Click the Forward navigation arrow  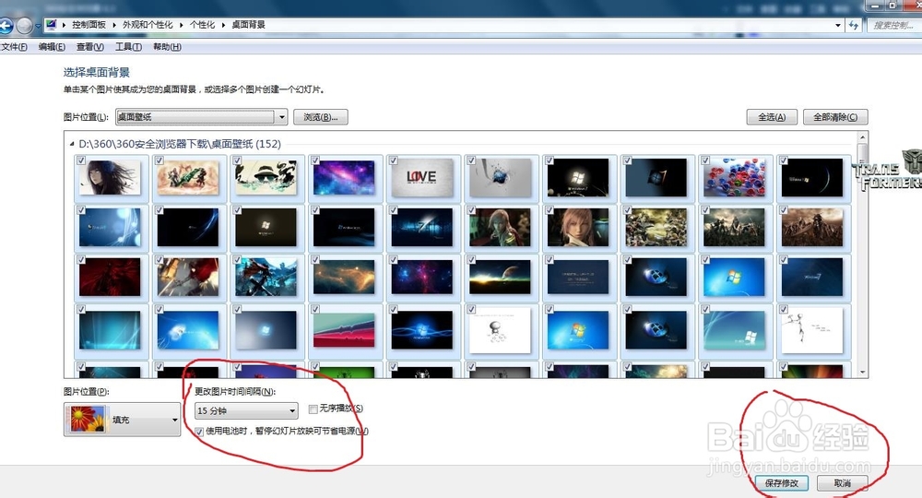point(24,26)
